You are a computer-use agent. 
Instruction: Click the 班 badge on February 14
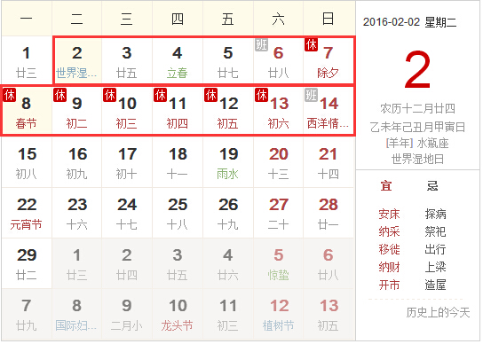tap(311, 95)
